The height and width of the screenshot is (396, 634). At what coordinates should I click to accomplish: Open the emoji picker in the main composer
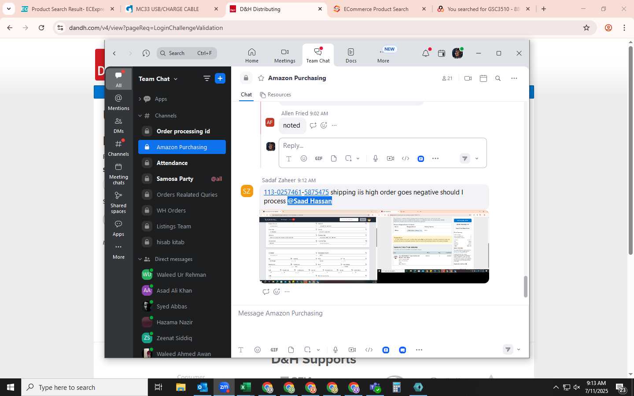(258, 350)
